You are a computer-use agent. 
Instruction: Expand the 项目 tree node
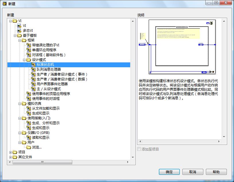[x=11, y=152]
